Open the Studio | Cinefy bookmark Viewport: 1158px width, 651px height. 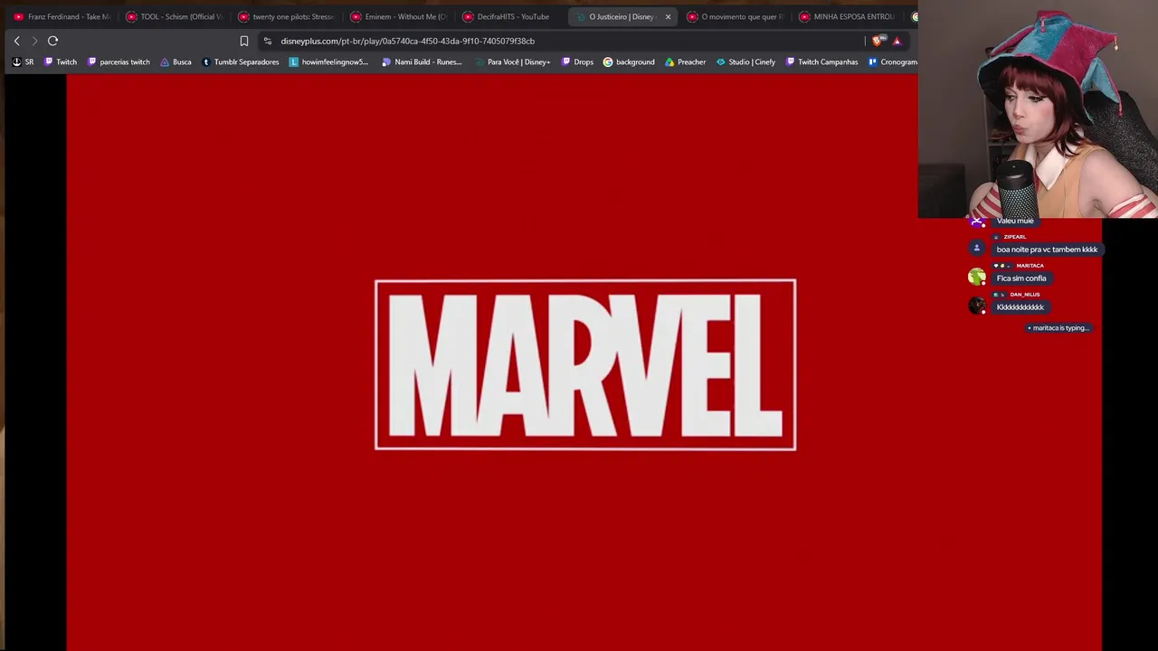[x=745, y=62]
